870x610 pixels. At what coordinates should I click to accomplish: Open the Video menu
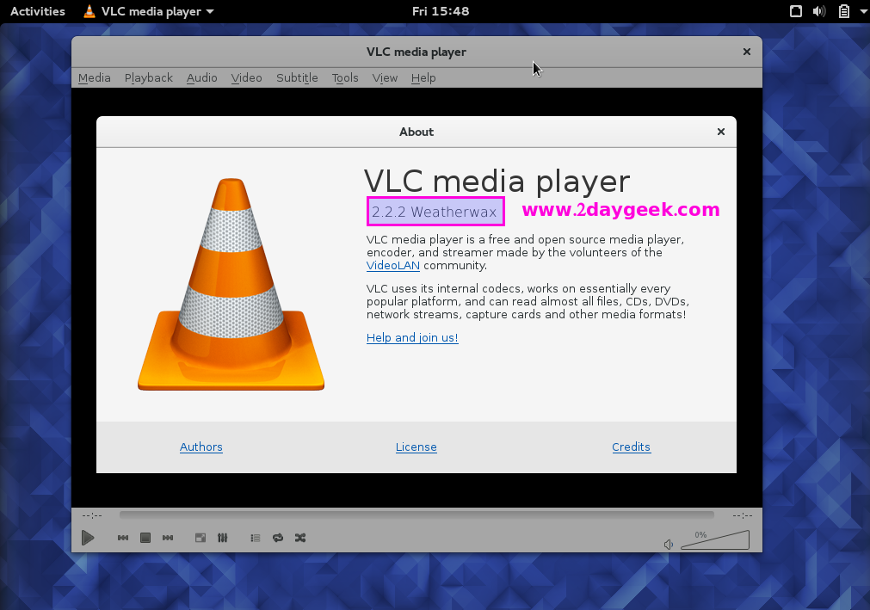246,78
